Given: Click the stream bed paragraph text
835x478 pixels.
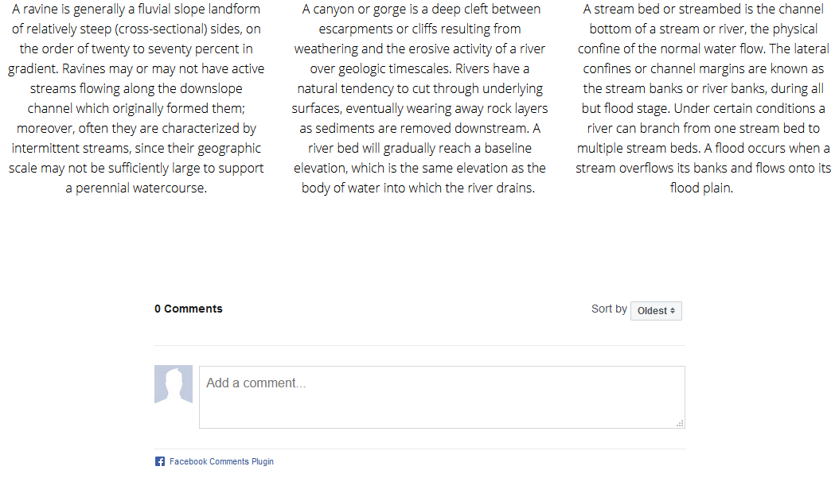Looking at the screenshot, I should [702, 98].
